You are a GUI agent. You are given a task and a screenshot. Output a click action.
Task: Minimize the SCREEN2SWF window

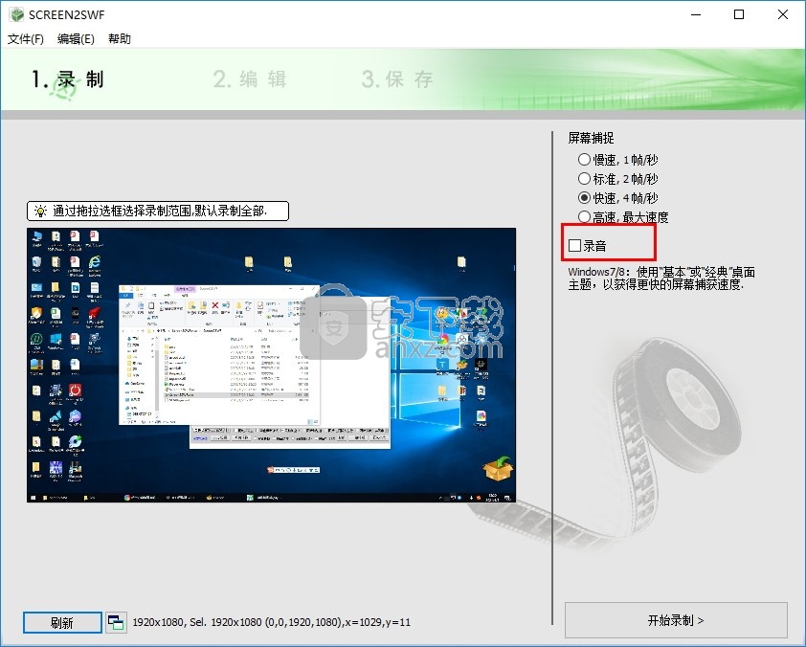(x=696, y=15)
